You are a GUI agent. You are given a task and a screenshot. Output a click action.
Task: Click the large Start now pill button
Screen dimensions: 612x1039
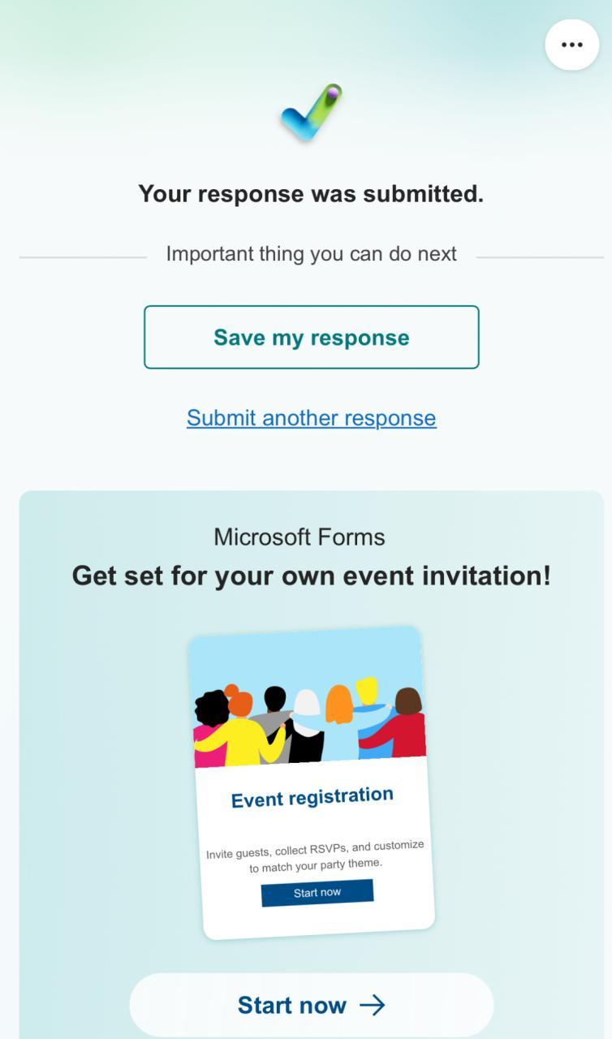312,1005
